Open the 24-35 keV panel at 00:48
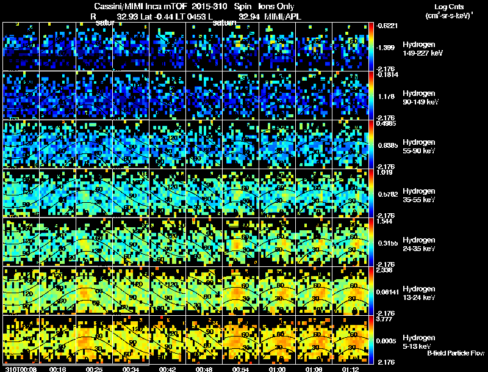 [204, 242]
